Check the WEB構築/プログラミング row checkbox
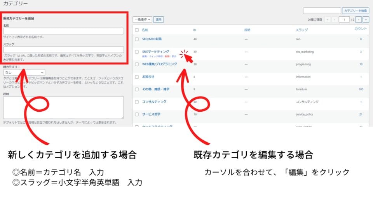 137,64
